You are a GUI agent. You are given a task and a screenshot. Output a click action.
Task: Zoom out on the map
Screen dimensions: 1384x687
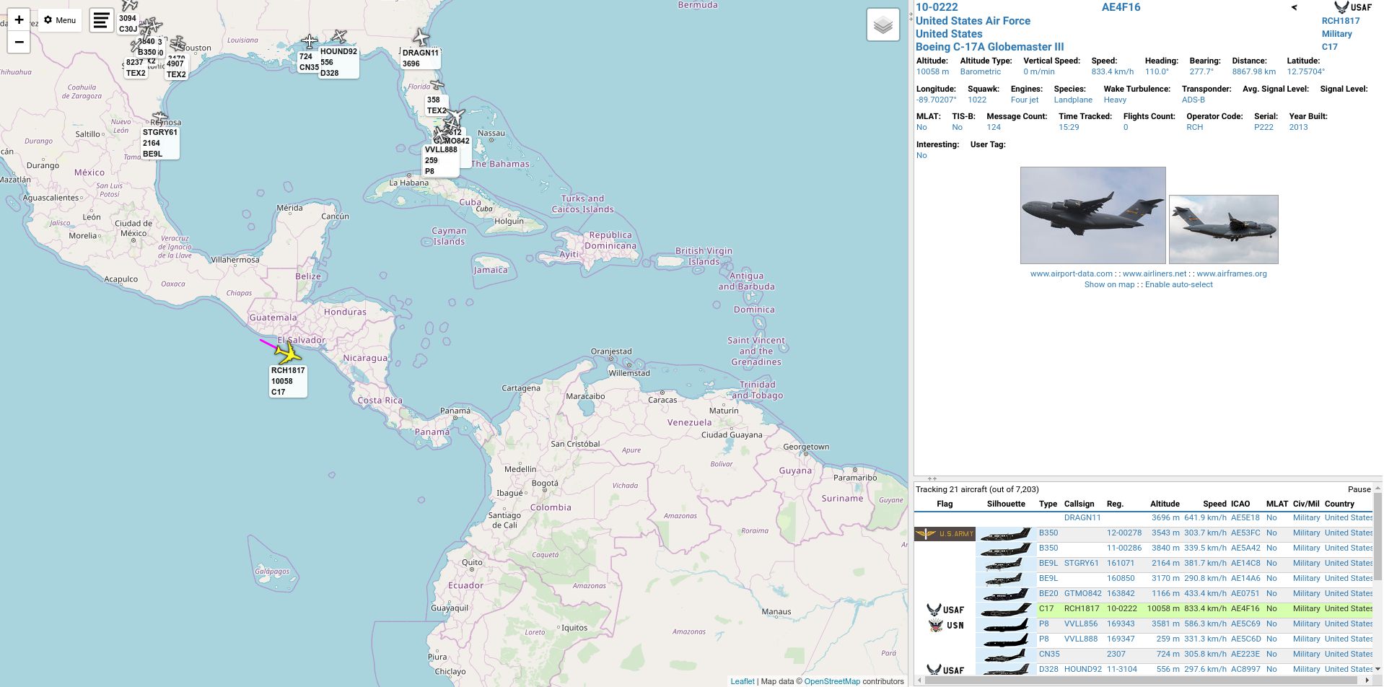click(x=19, y=42)
